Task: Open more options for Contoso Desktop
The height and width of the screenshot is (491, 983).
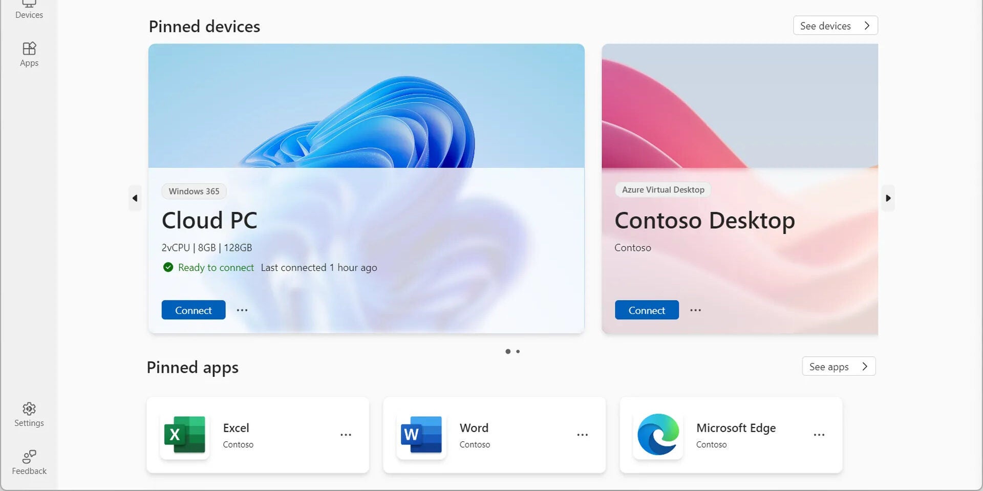Action: (695, 310)
